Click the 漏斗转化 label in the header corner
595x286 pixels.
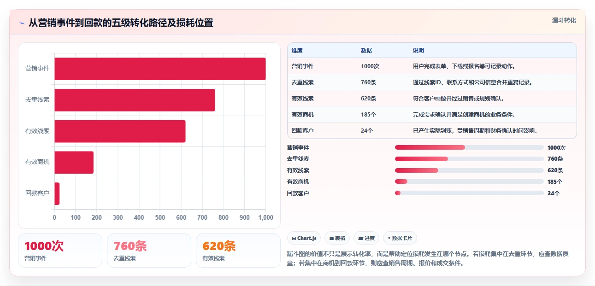click(564, 20)
